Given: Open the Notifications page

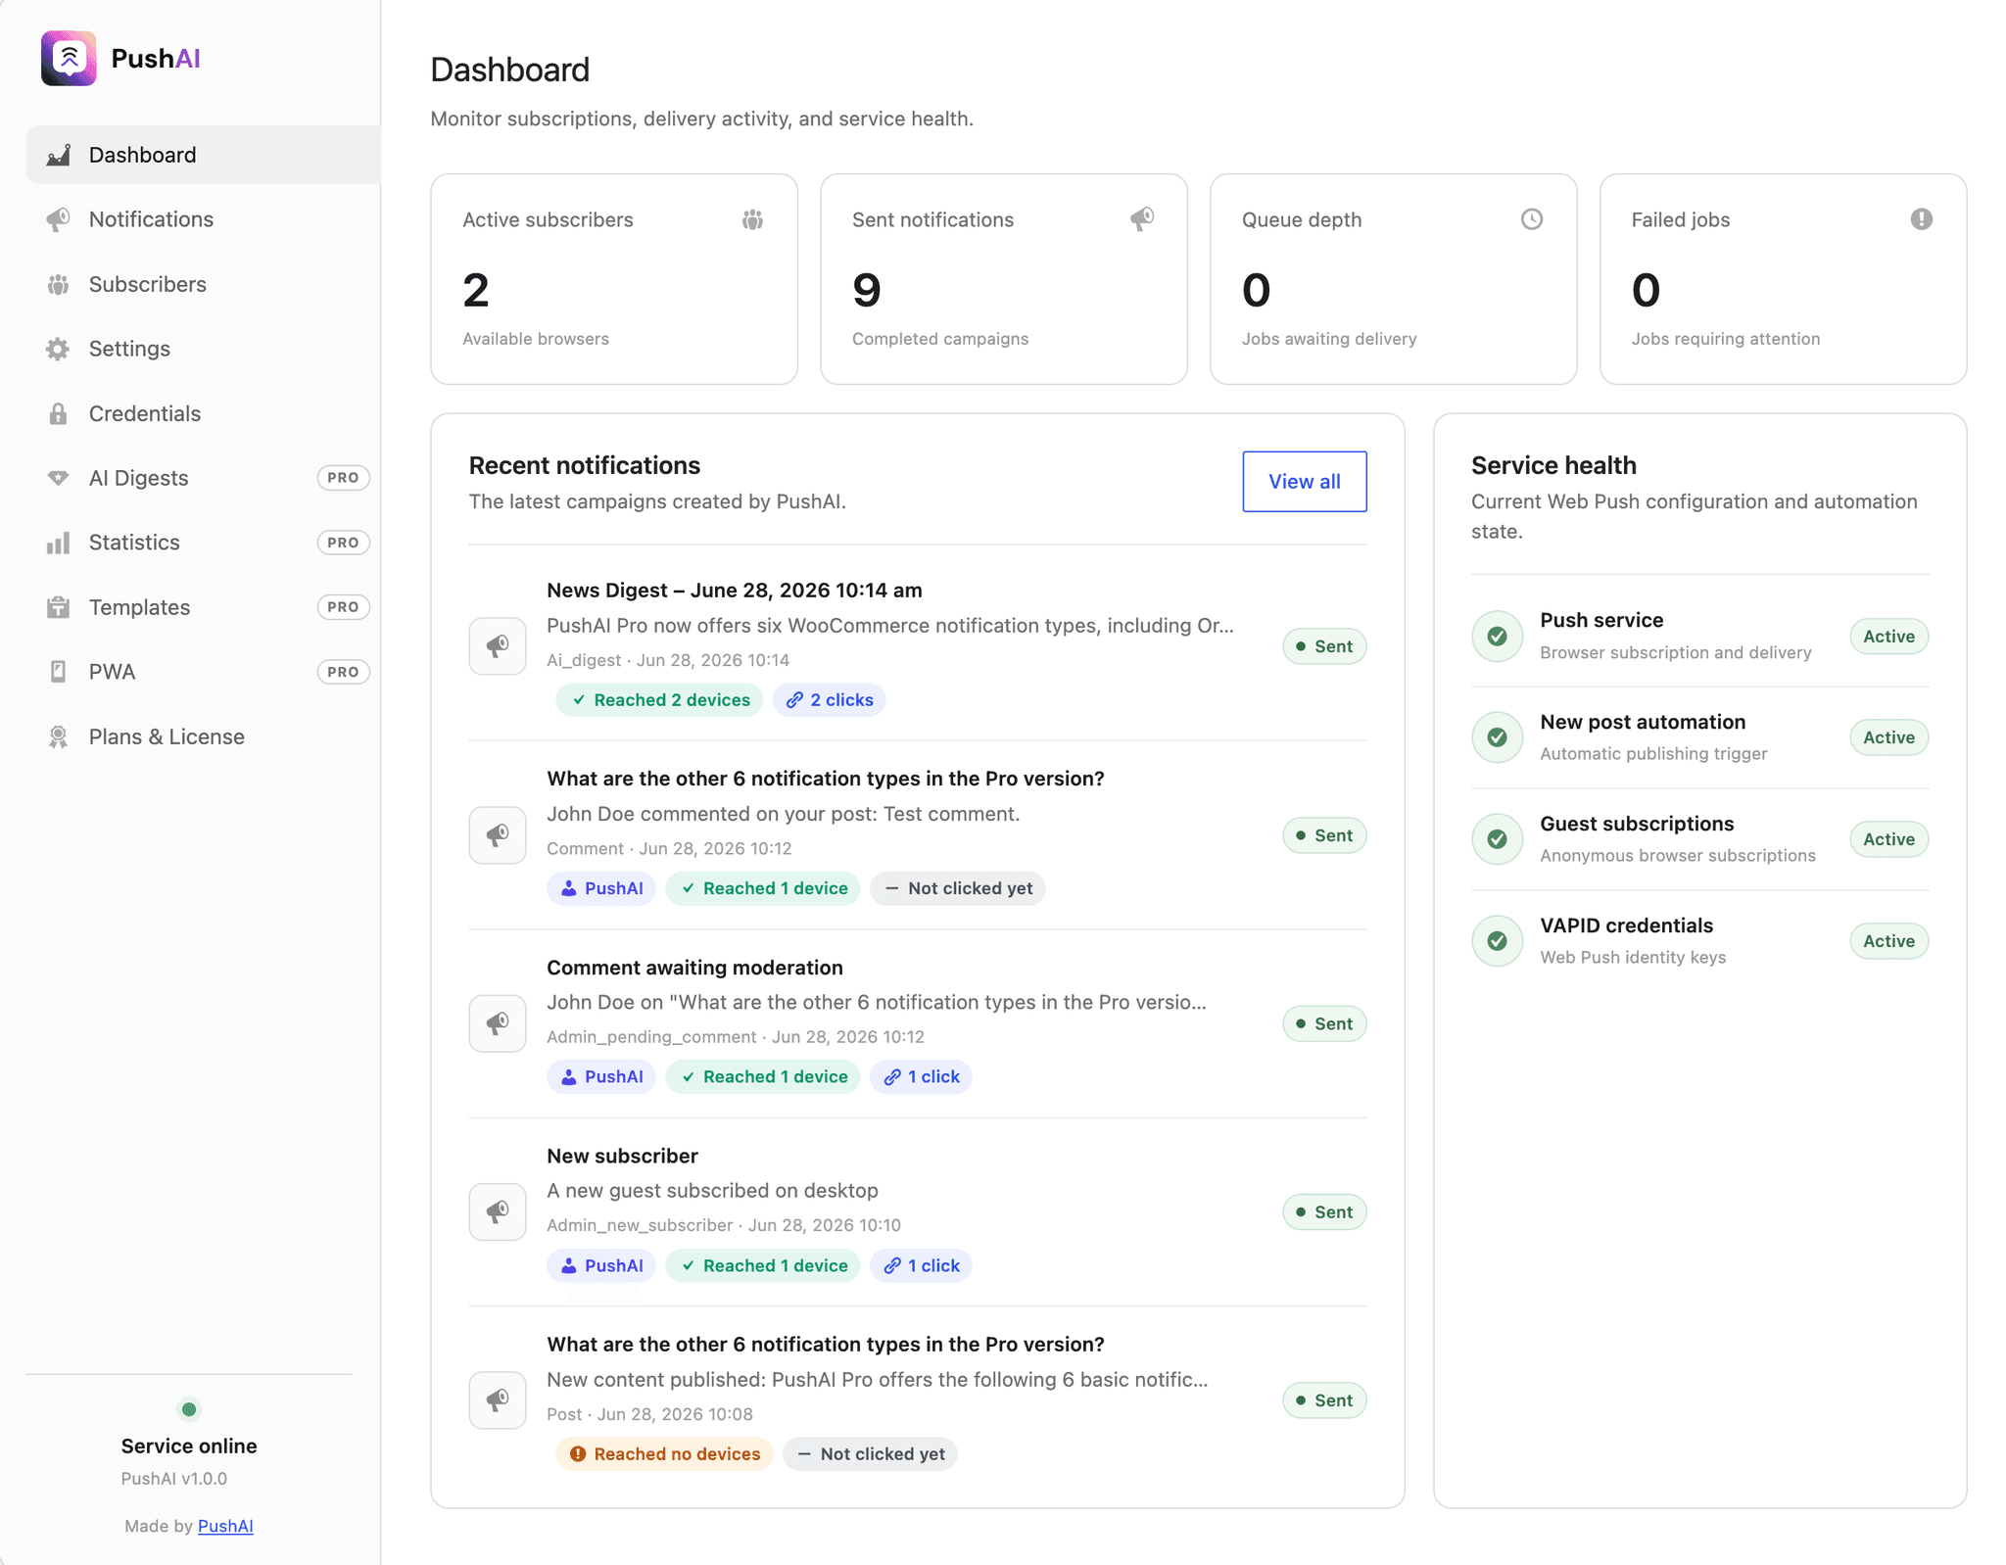Looking at the screenshot, I should point(203,219).
